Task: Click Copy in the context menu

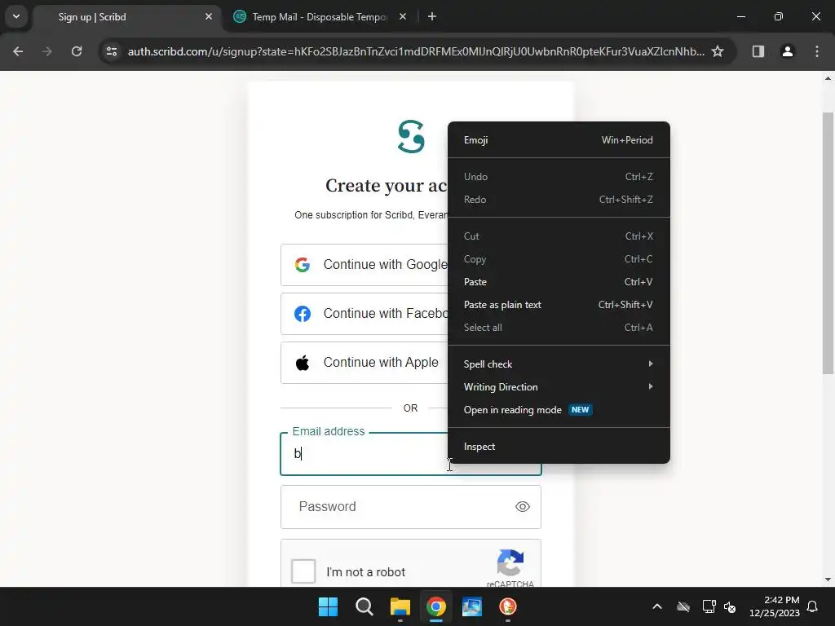Action: tap(559, 259)
